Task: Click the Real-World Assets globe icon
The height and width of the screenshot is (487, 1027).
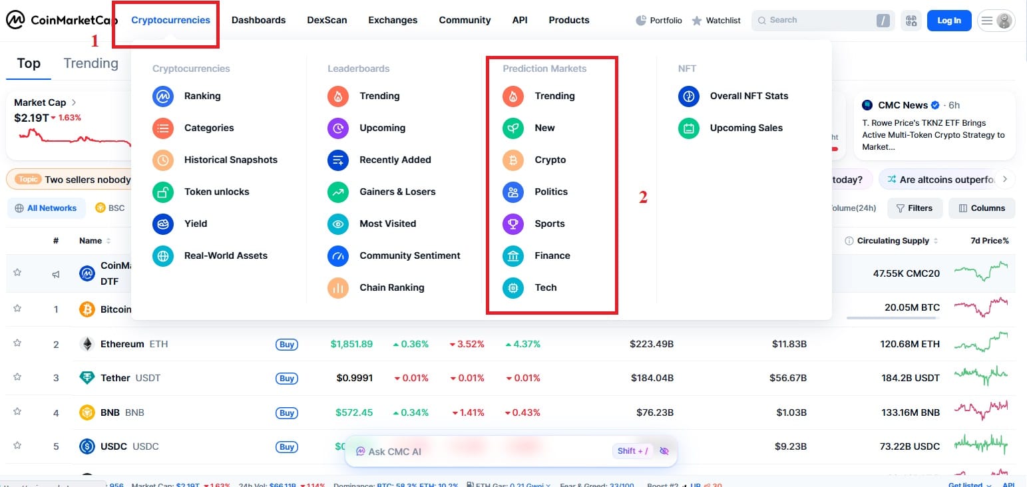Action: pyautogui.click(x=163, y=255)
